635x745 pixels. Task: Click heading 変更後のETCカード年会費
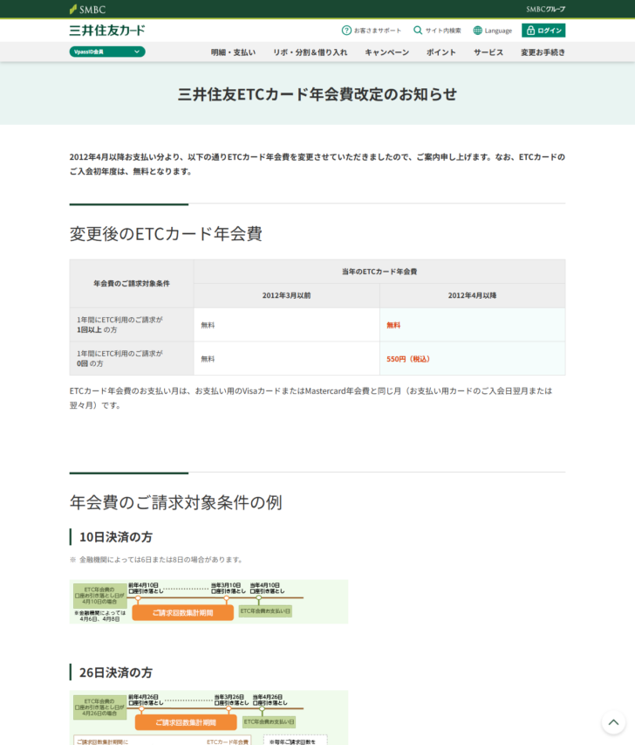coord(166,234)
